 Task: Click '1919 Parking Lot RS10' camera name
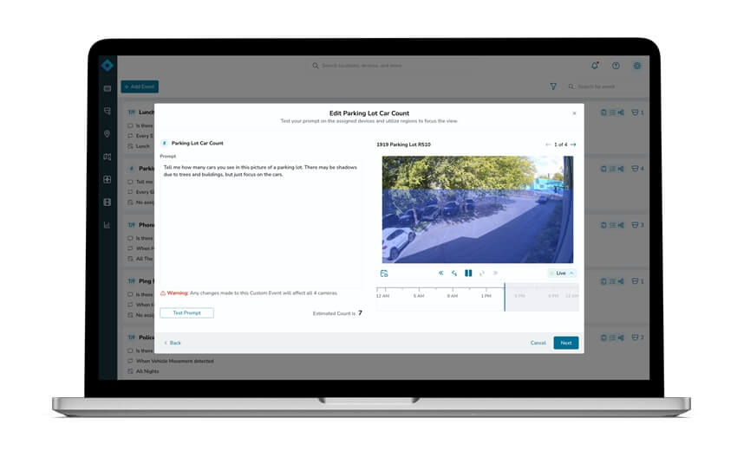(403, 145)
